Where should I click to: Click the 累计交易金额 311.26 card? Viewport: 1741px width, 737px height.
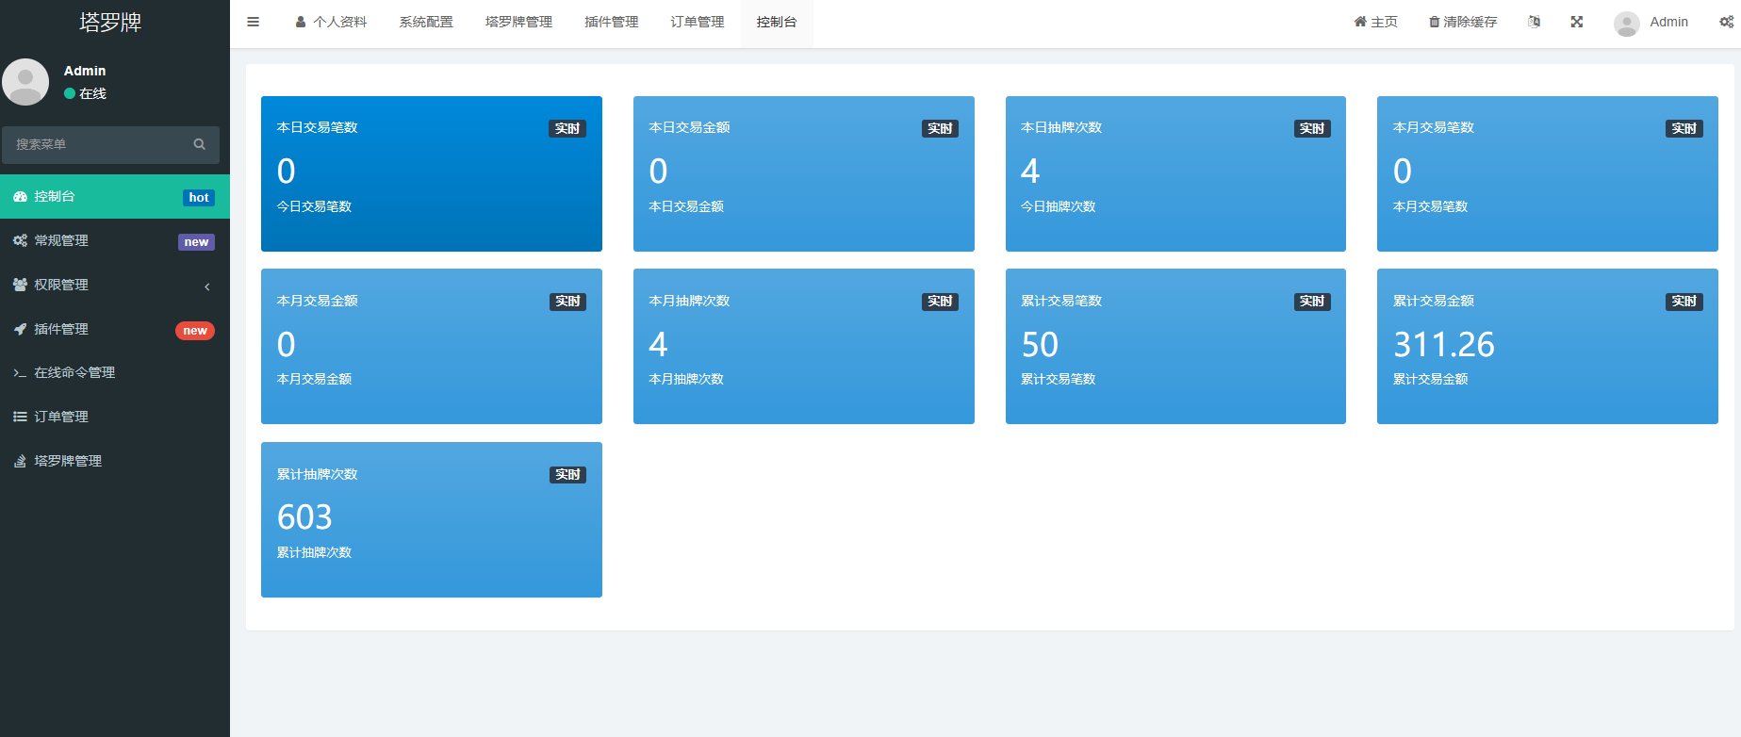[x=1547, y=346]
